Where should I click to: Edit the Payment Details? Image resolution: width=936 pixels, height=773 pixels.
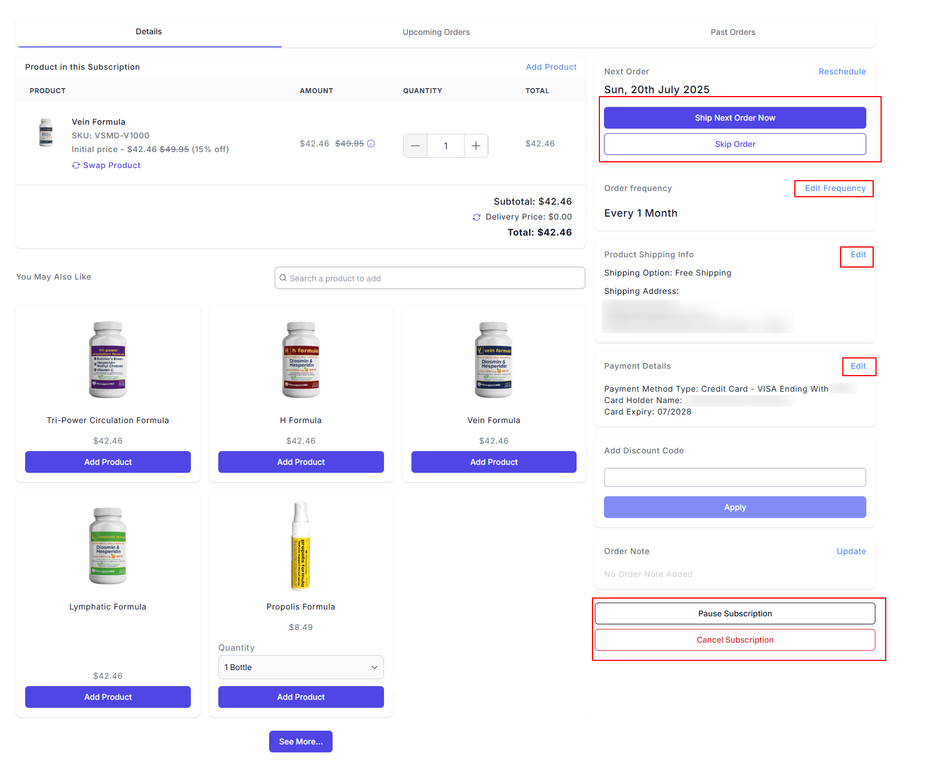(858, 366)
